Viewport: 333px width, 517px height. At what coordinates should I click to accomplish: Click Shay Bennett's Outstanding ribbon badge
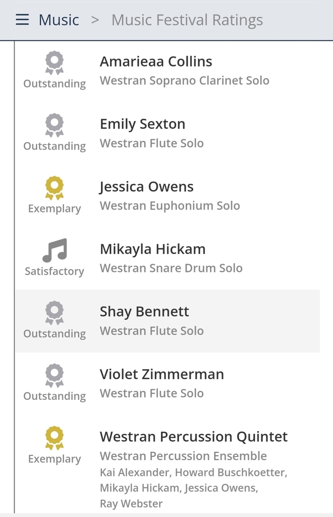coord(54,313)
